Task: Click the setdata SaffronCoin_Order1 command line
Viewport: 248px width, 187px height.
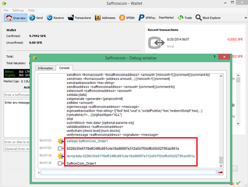Action: click(87, 141)
